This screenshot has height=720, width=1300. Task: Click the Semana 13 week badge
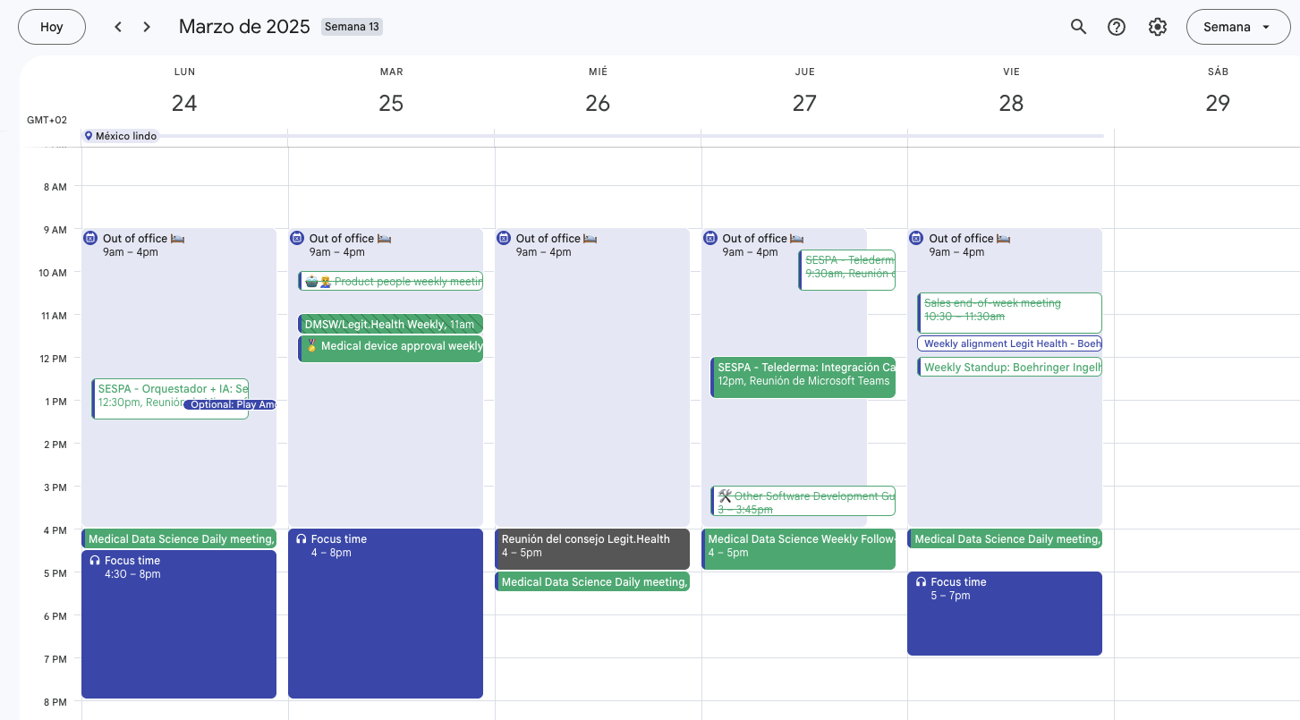(x=352, y=27)
